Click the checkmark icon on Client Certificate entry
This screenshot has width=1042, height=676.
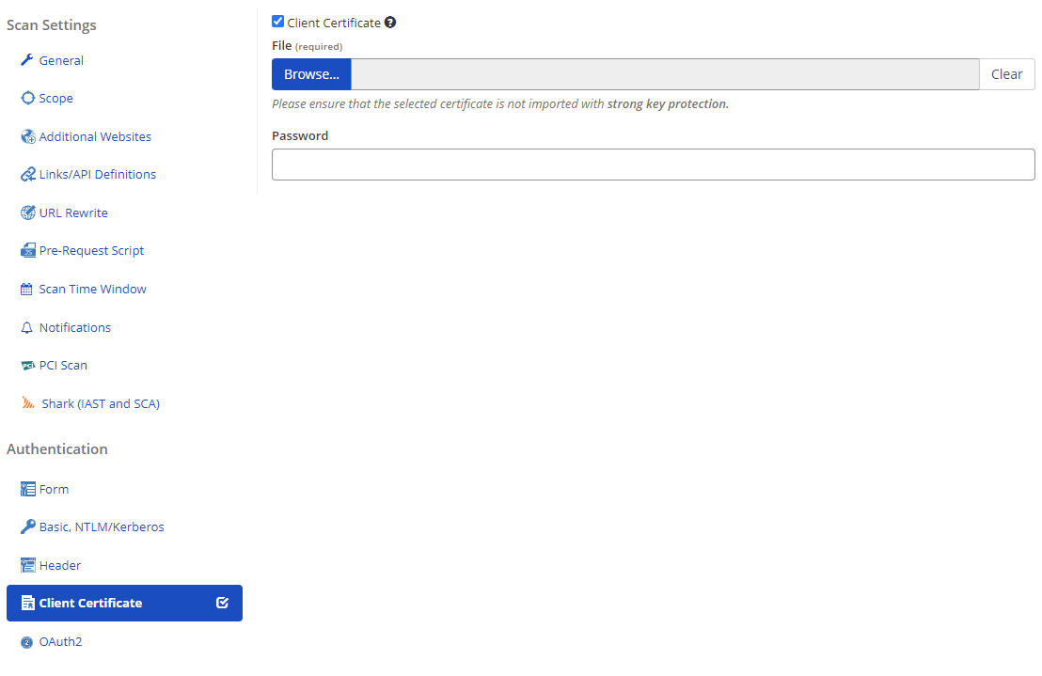222,603
